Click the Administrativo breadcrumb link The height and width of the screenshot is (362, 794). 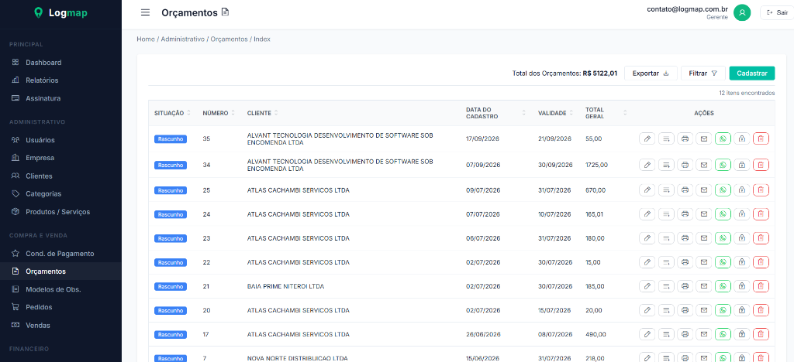pyautogui.click(x=183, y=39)
